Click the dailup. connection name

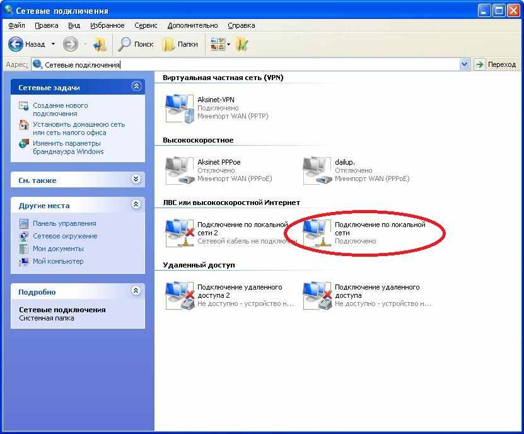click(x=345, y=162)
